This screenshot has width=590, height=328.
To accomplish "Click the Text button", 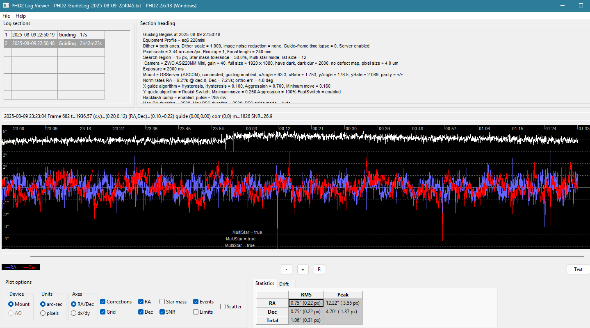I will click(x=578, y=269).
